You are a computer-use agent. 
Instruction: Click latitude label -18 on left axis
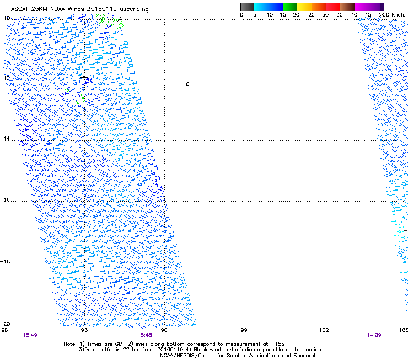5,261
